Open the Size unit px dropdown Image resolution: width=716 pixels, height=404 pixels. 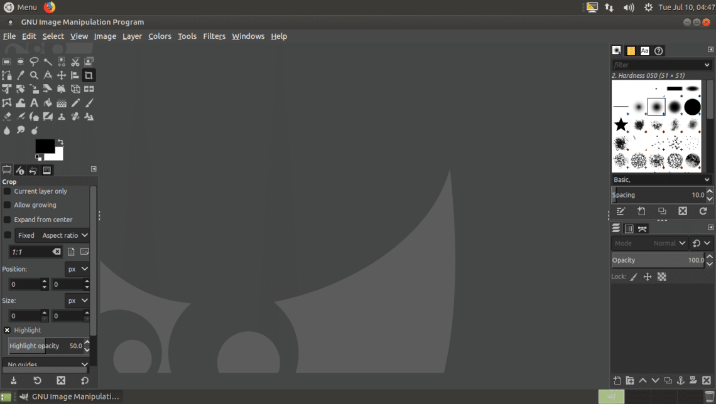77,300
